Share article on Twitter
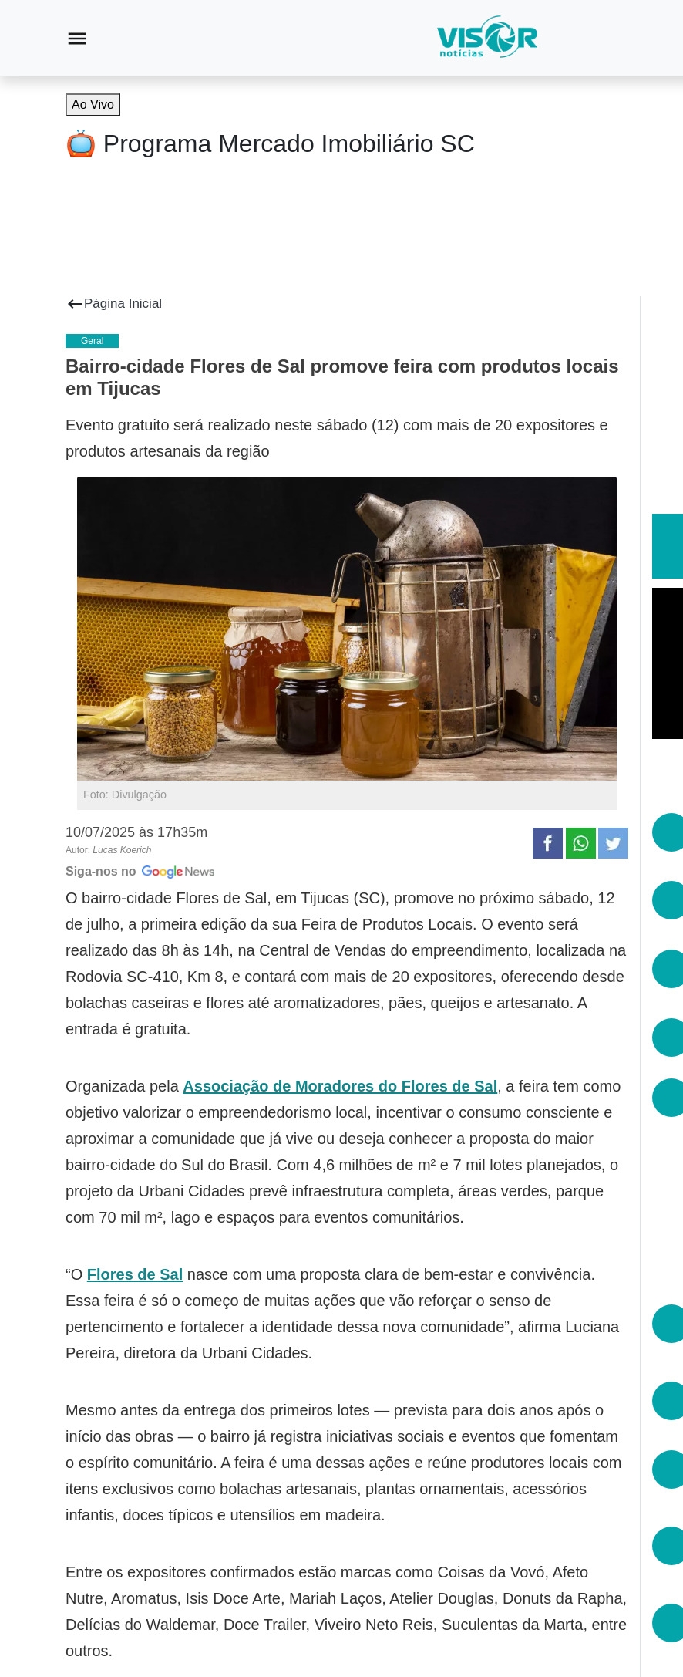The height and width of the screenshot is (1677, 683). (x=613, y=843)
